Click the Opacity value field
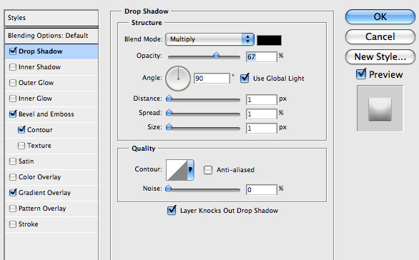This screenshot has height=260, width=419. click(x=262, y=57)
